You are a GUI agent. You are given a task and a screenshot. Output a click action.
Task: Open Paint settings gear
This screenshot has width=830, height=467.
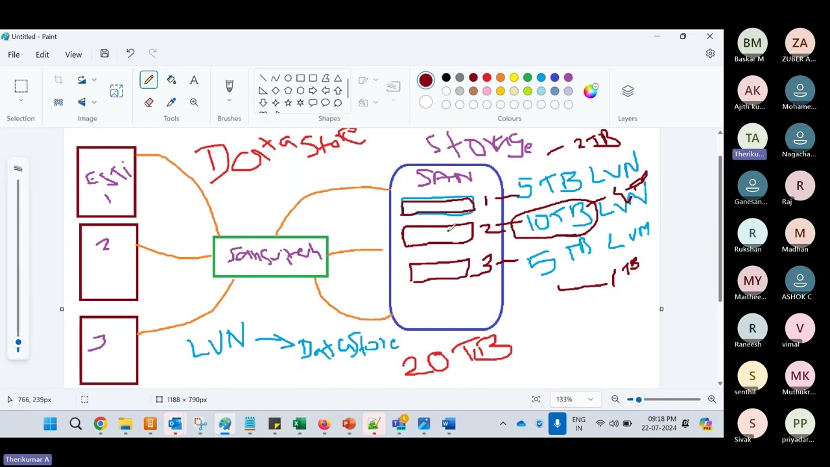point(710,54)
